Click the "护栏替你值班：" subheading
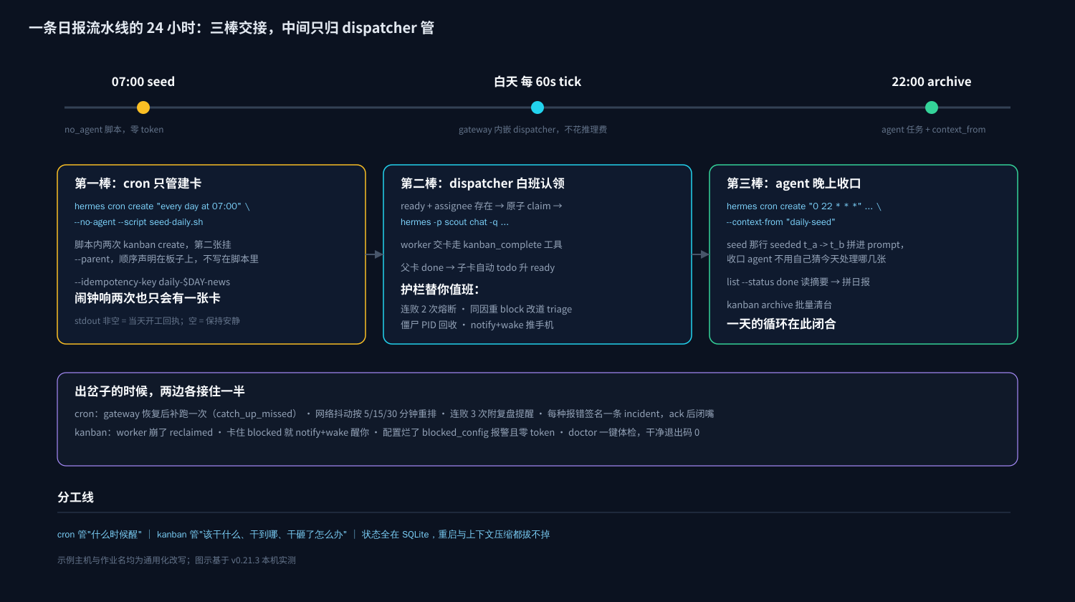Image resolution: width=1075 pixels, height=602 pixels. click(x=440, y=290)
